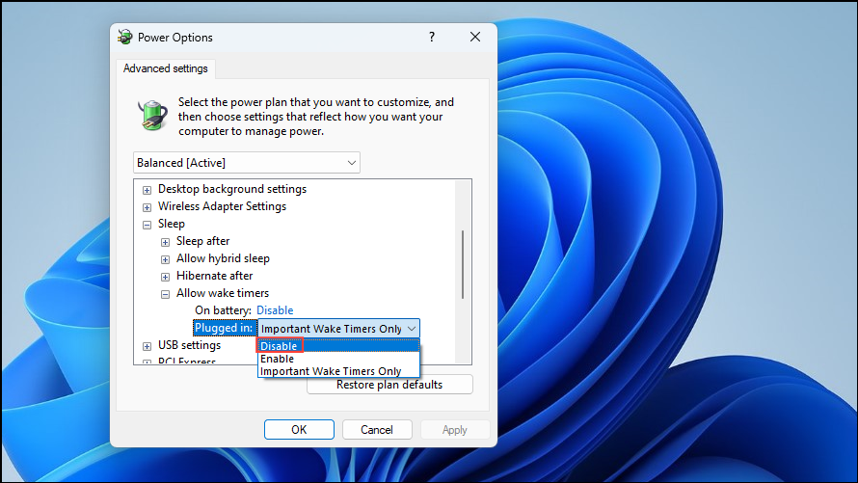The image size is (858, 483).
Task: Click the settings tree vertical scrollbar thumb
Action: click(463, 264)
